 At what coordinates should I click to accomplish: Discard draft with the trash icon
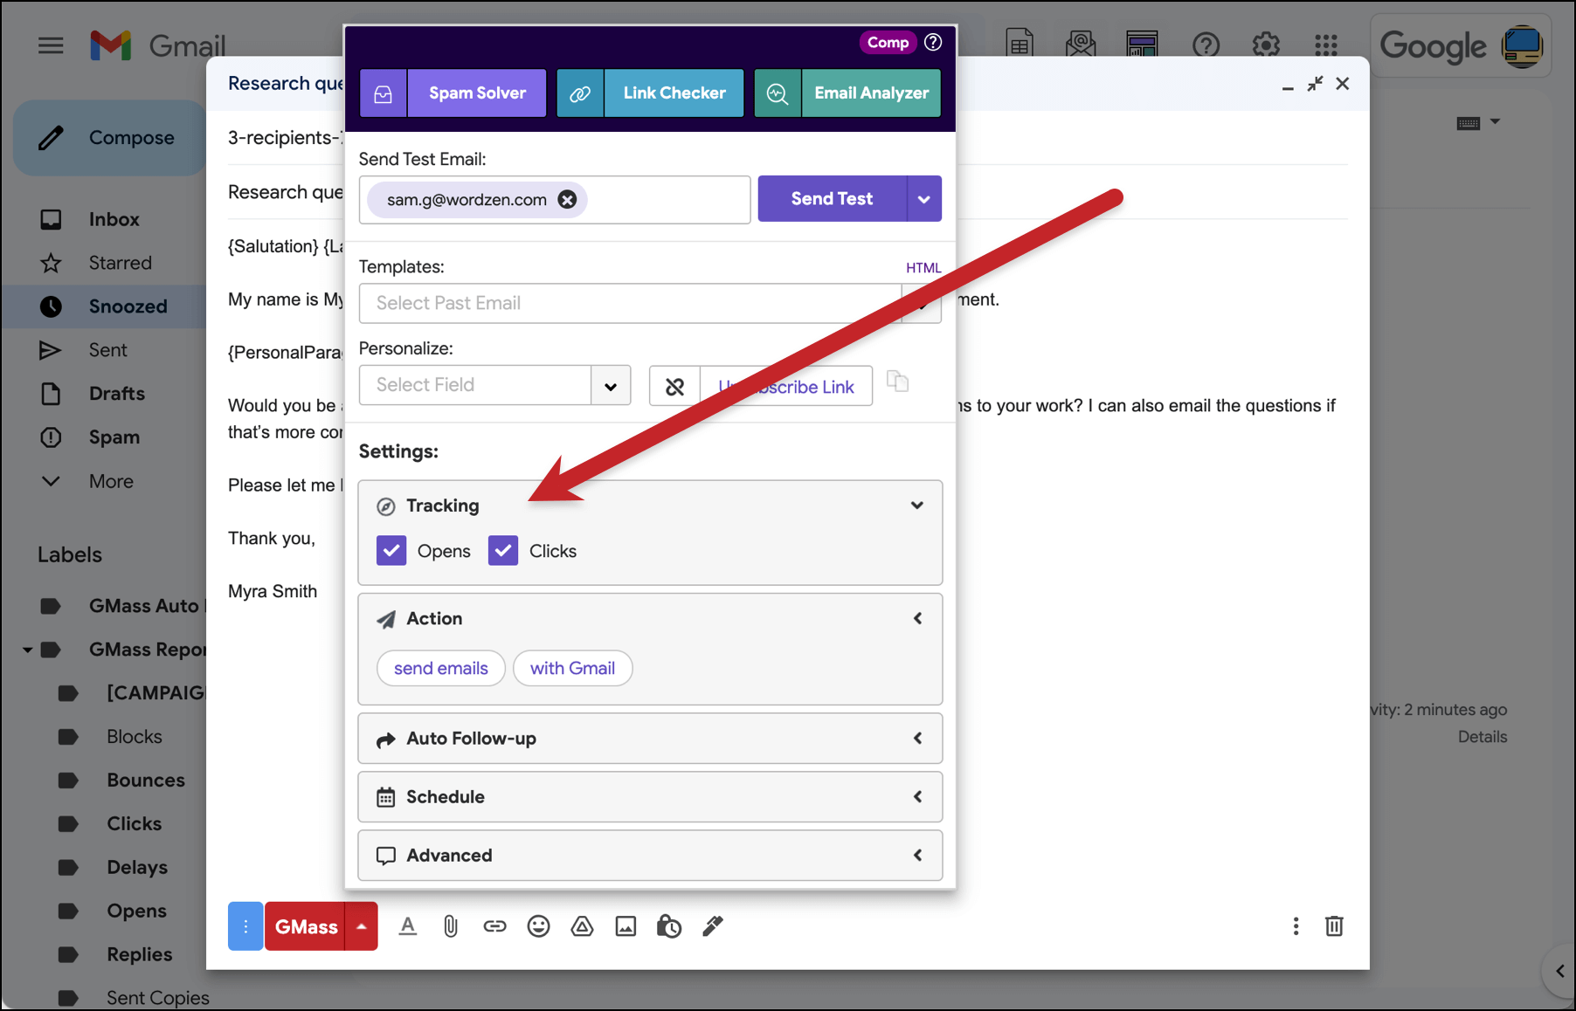point(1334,926)
